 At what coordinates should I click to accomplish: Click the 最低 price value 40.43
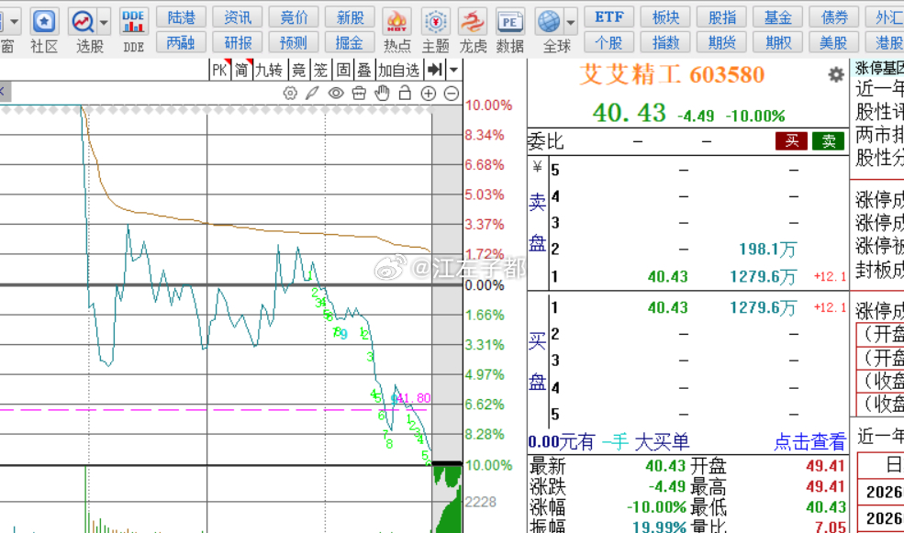pos(825,507)
